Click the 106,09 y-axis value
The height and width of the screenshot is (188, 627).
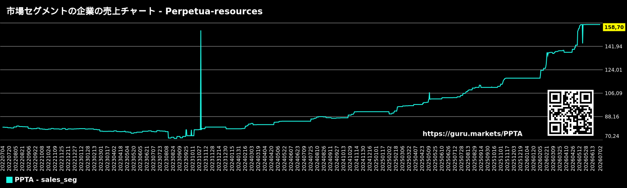614,93
